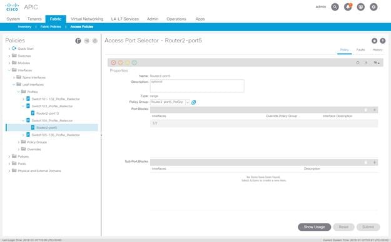Expand Switch105-106 profile node

pos(23,135)
